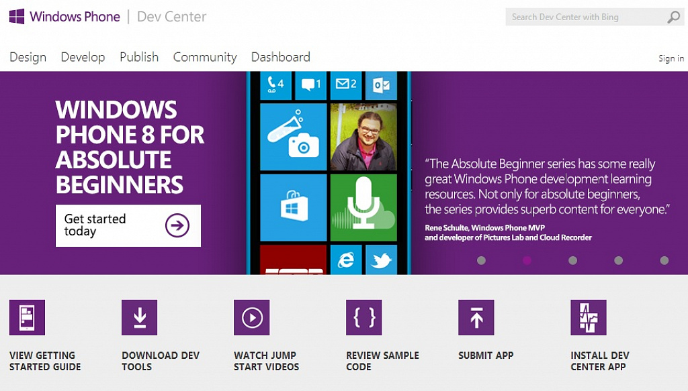Tap the red ESPN tile
The image size is (688, 391).
point(294,260)
